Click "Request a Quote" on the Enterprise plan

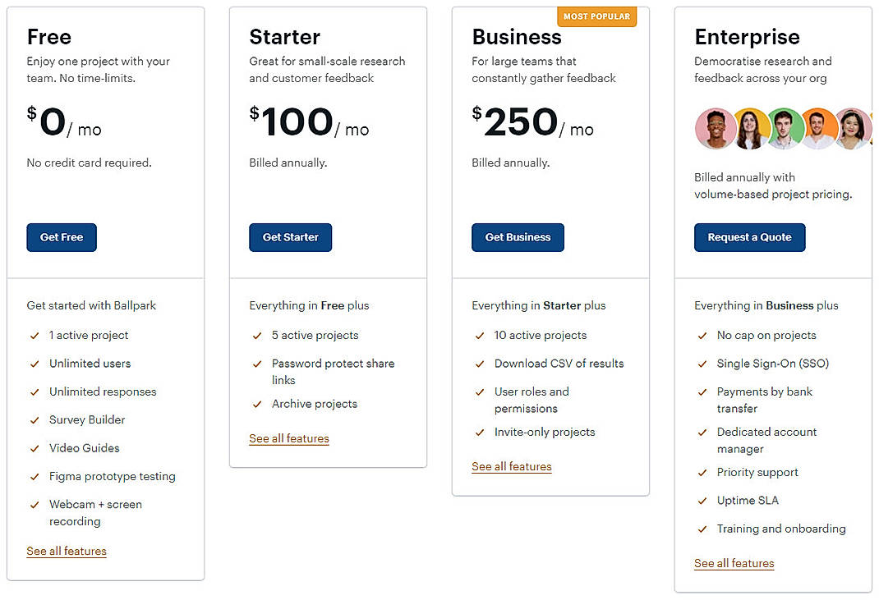click(749, 237)
